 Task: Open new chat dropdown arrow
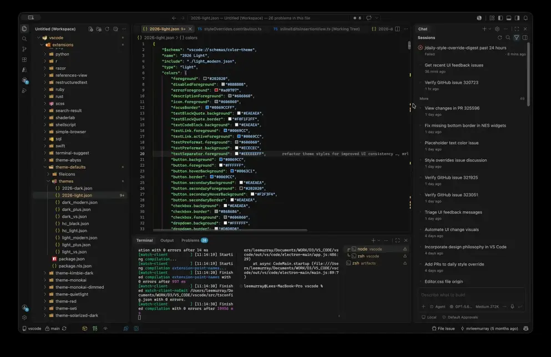[x=490, y=29]
